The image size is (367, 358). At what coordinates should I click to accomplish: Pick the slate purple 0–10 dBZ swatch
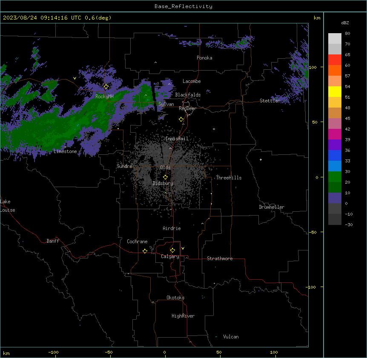(x=335, y=198)
